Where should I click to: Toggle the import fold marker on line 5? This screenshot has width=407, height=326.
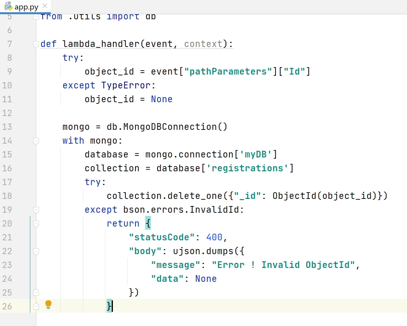pos(36,17)
